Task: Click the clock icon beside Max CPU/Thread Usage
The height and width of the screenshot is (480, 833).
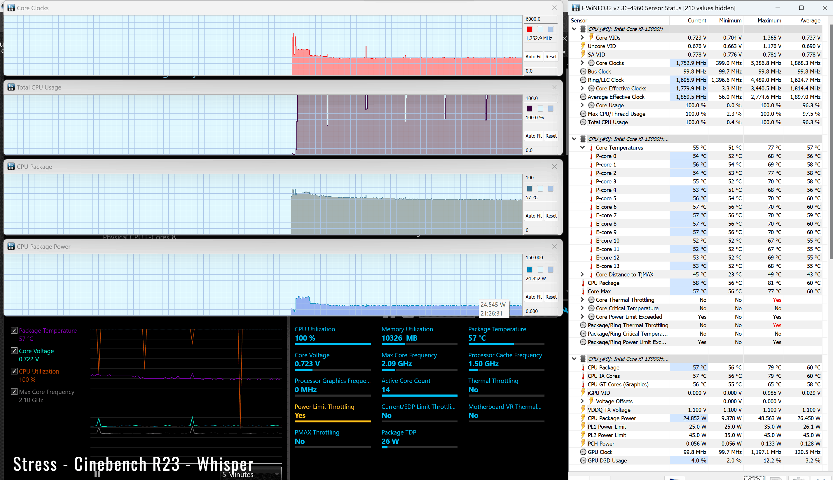Action: point(583,114)
